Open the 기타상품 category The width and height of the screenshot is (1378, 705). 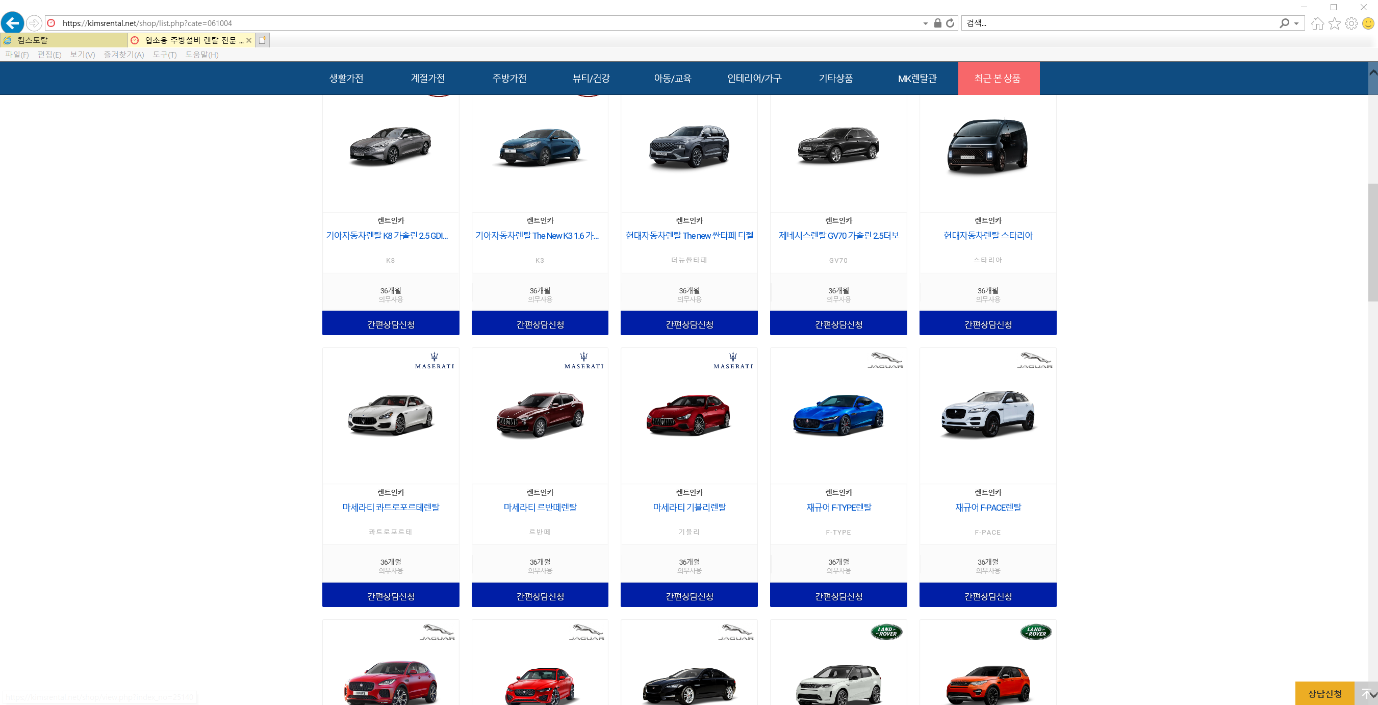pyautogui.click(x=835, y=78)
